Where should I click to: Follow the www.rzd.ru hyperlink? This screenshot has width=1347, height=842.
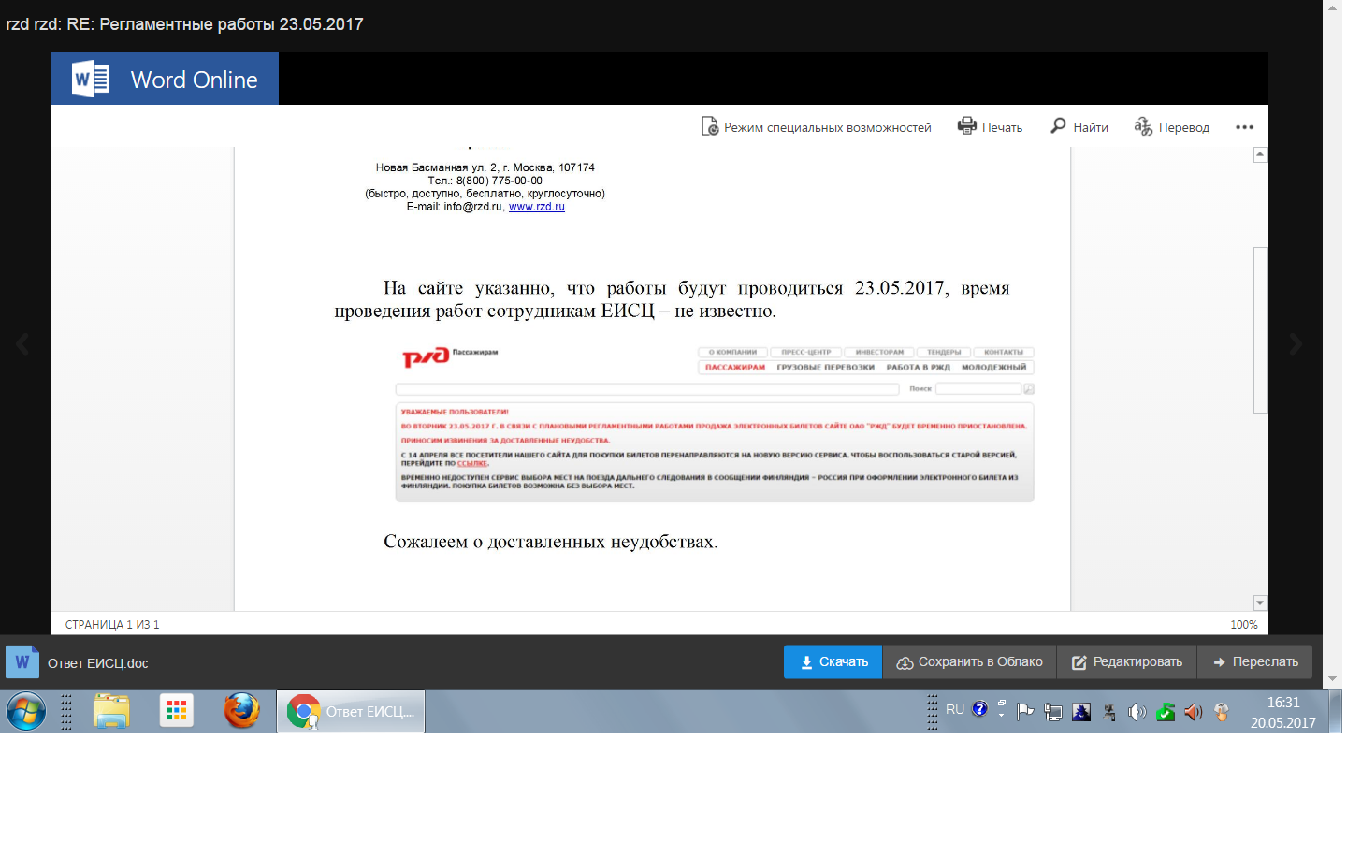pyautogui.click(x=536, y=207)
